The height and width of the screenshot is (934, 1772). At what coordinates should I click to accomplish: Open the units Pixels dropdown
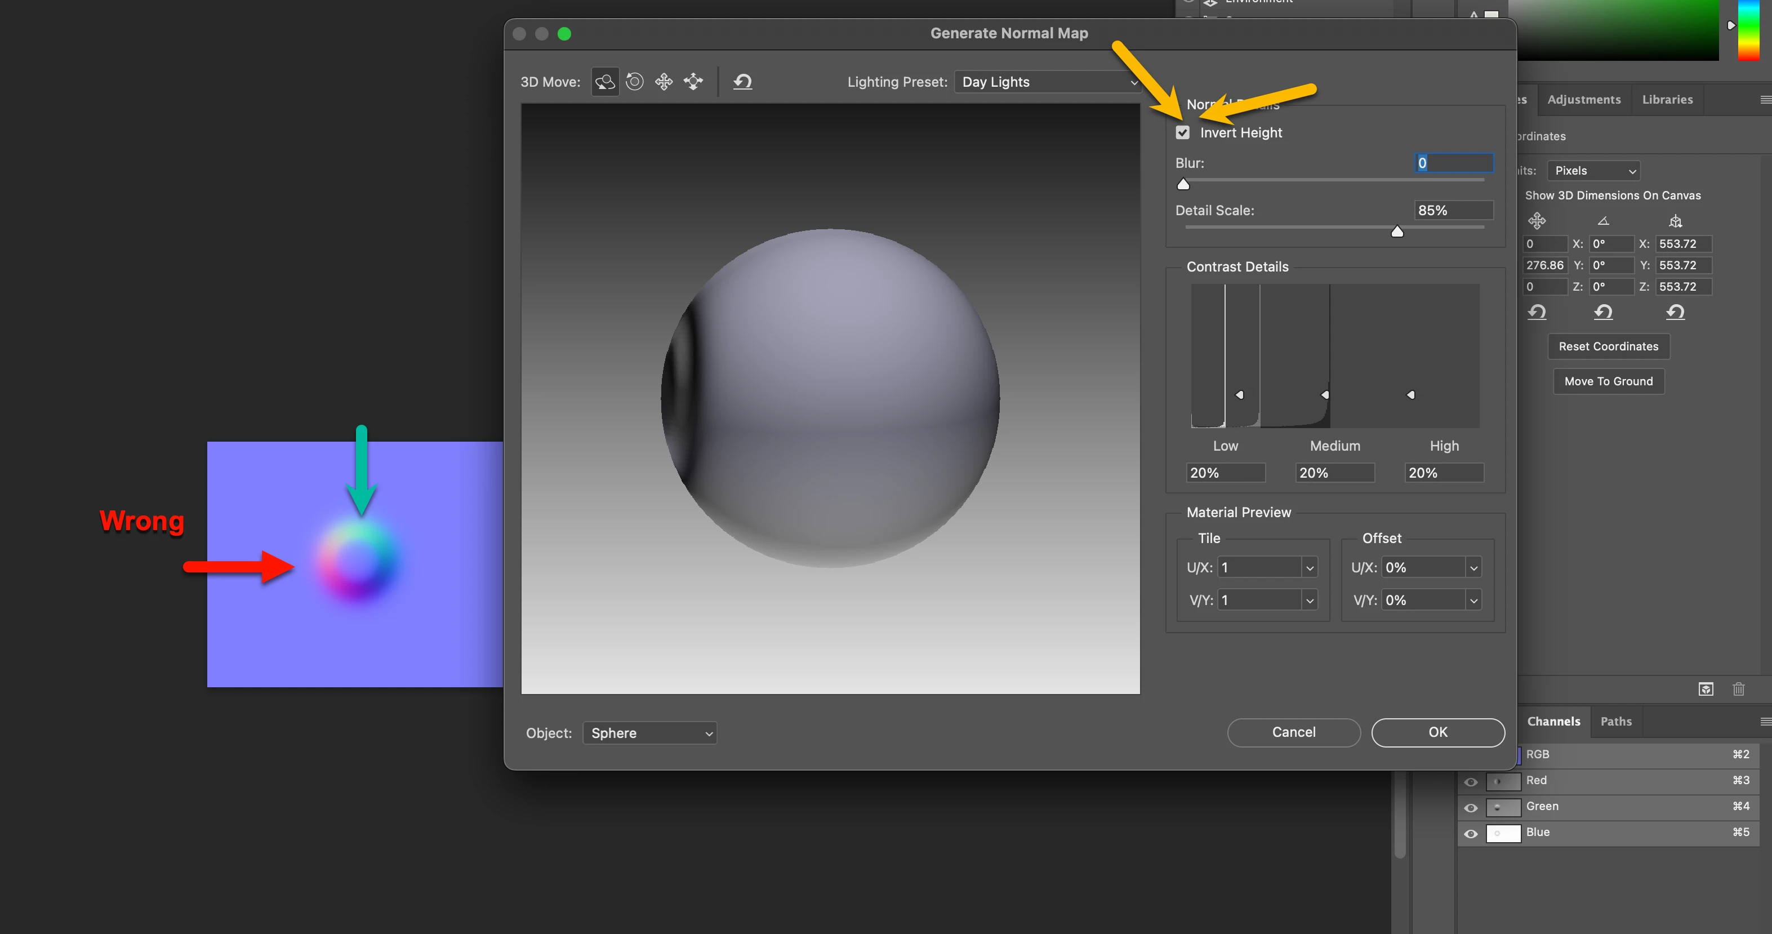1593,171
